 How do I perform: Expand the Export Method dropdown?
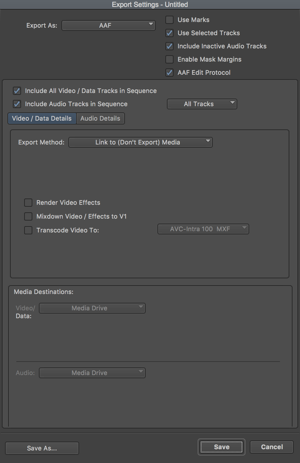coord(141,142)
